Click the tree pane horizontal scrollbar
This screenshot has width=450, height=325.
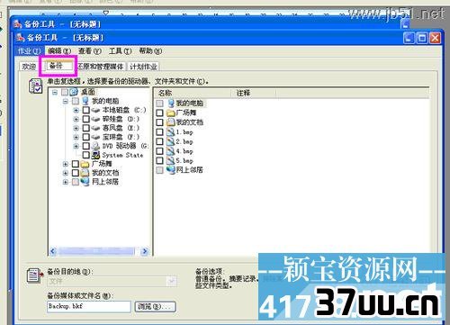click(x=99, y=251)
